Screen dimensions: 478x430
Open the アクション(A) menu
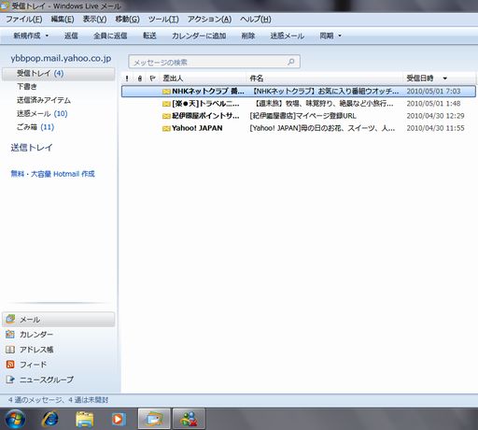click(x=209, y=20)
